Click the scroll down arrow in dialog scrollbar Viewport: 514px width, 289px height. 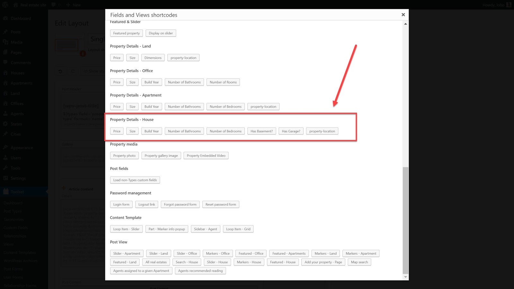[405, 277]
